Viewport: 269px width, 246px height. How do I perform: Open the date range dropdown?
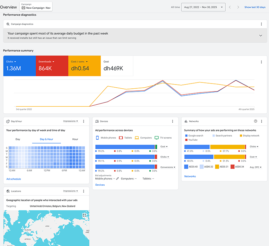click(203, 7)
